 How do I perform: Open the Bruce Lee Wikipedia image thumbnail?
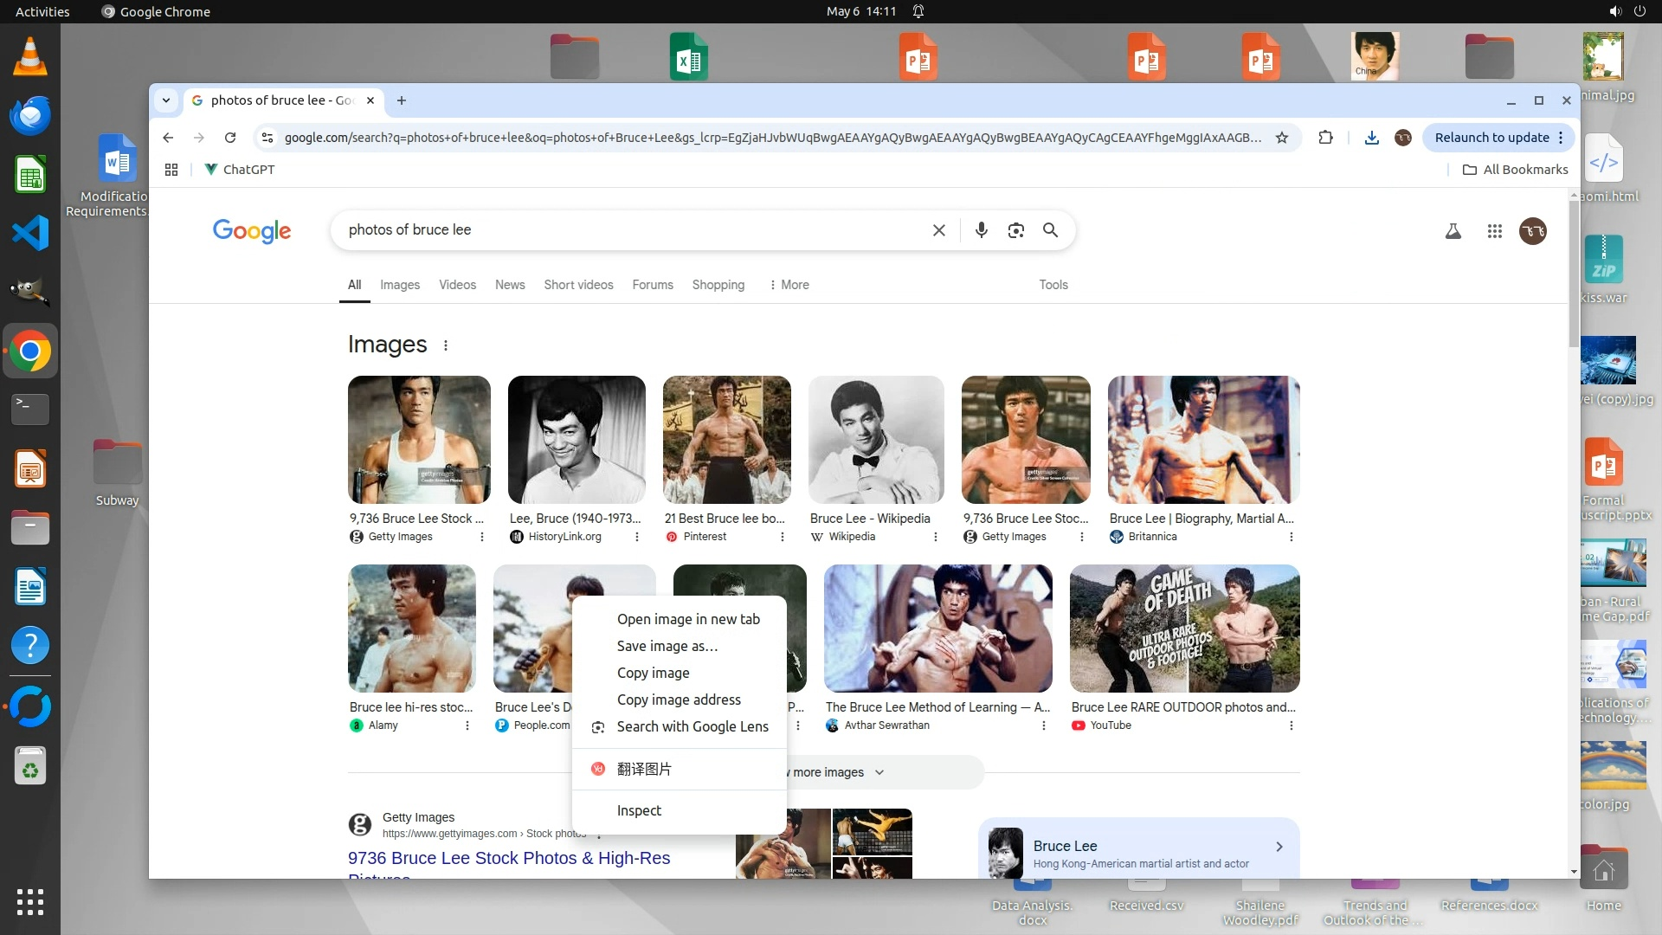click(x=876, y=440)
